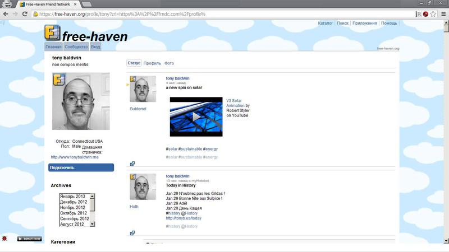Click the page scrollbar down arrow
449x252 pixels.
point(446,241)
